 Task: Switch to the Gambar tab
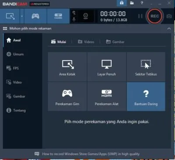click(115, 42)
